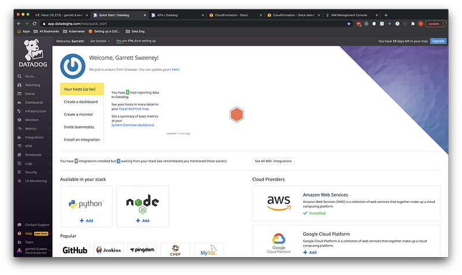Open the Data Dog bookmarks folder

click(x=135, y=32)
